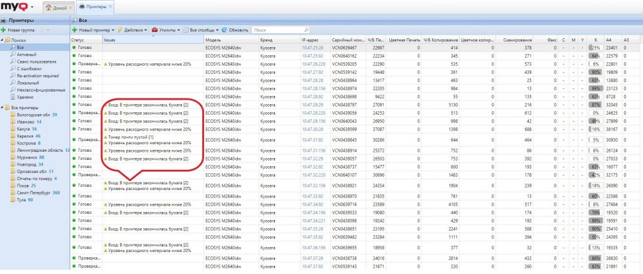Open IP link 10.47.29.29
The image size is (643, 274).
pyautogui.click(x=312, y=105)
